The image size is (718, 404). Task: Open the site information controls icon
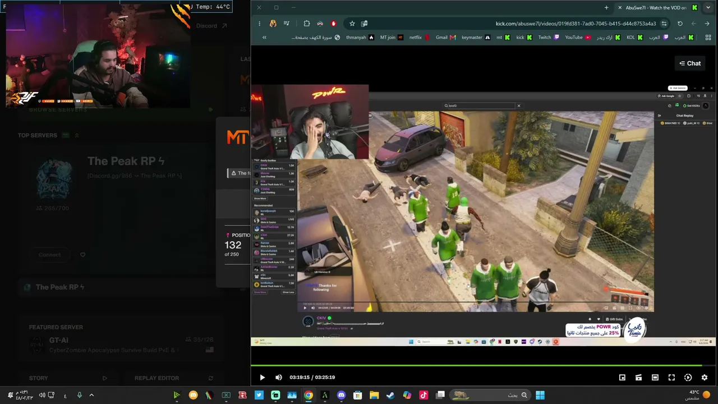pos(664,24)
